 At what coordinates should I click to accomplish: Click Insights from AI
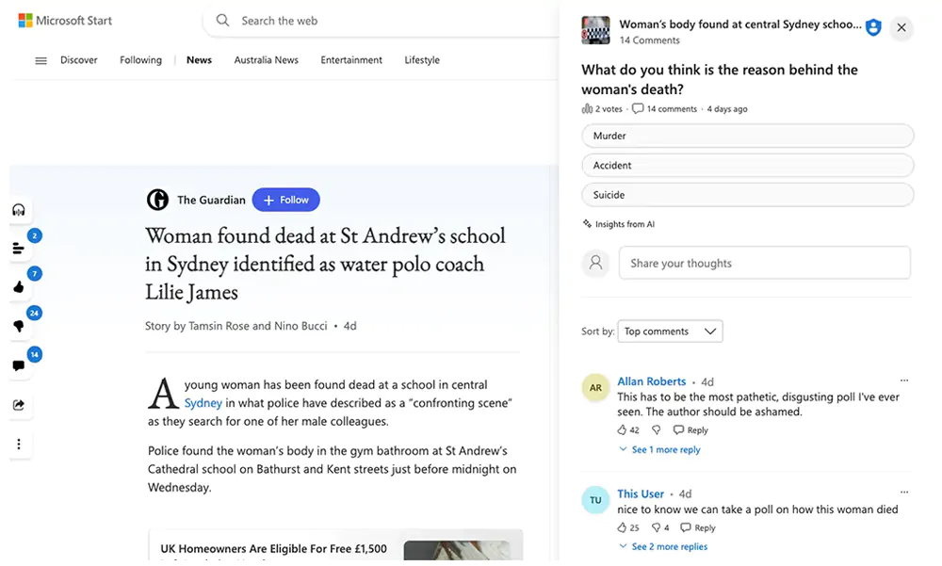(x=619, y=224)
